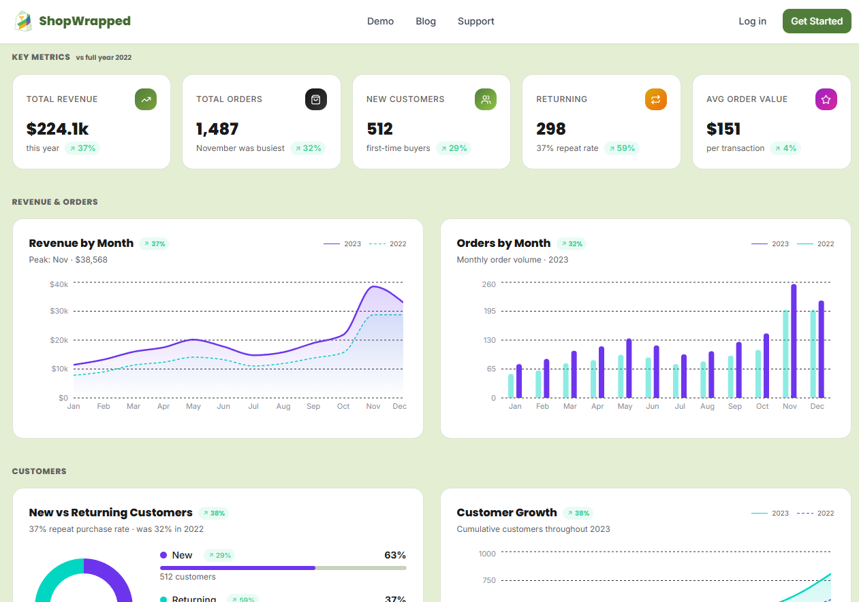Click the November peak on Revenue line
The height and width of the screenshot is (602, 859).
(x=373, y=286)
